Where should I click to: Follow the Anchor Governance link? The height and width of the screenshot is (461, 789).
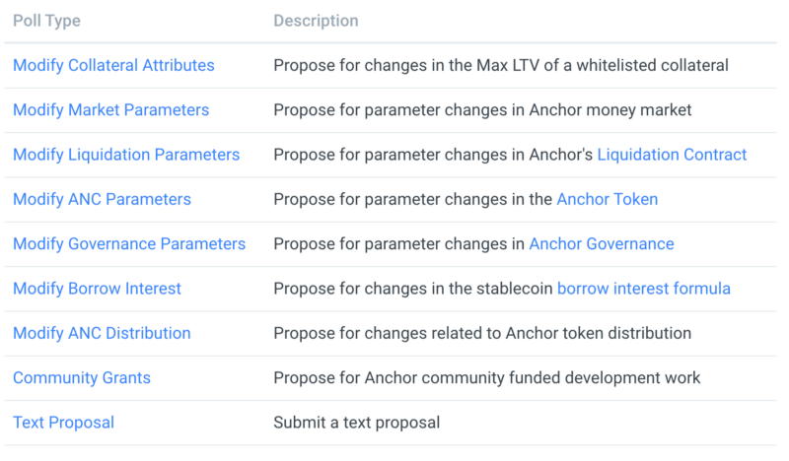pos(602,244)
